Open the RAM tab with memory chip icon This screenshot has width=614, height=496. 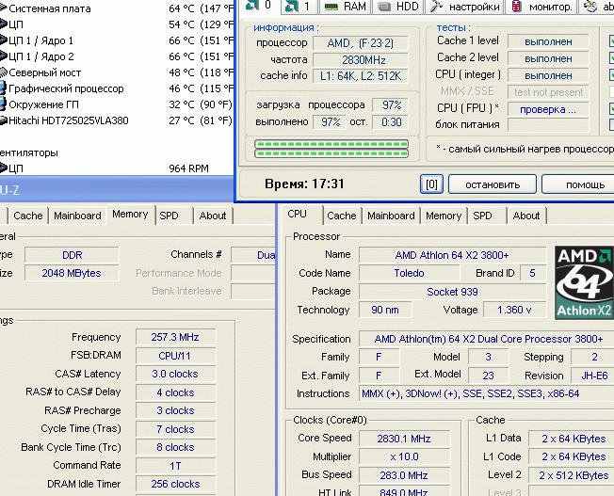[345, 7]
